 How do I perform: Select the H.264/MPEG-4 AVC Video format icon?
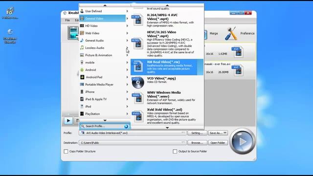tap(137, 20)
